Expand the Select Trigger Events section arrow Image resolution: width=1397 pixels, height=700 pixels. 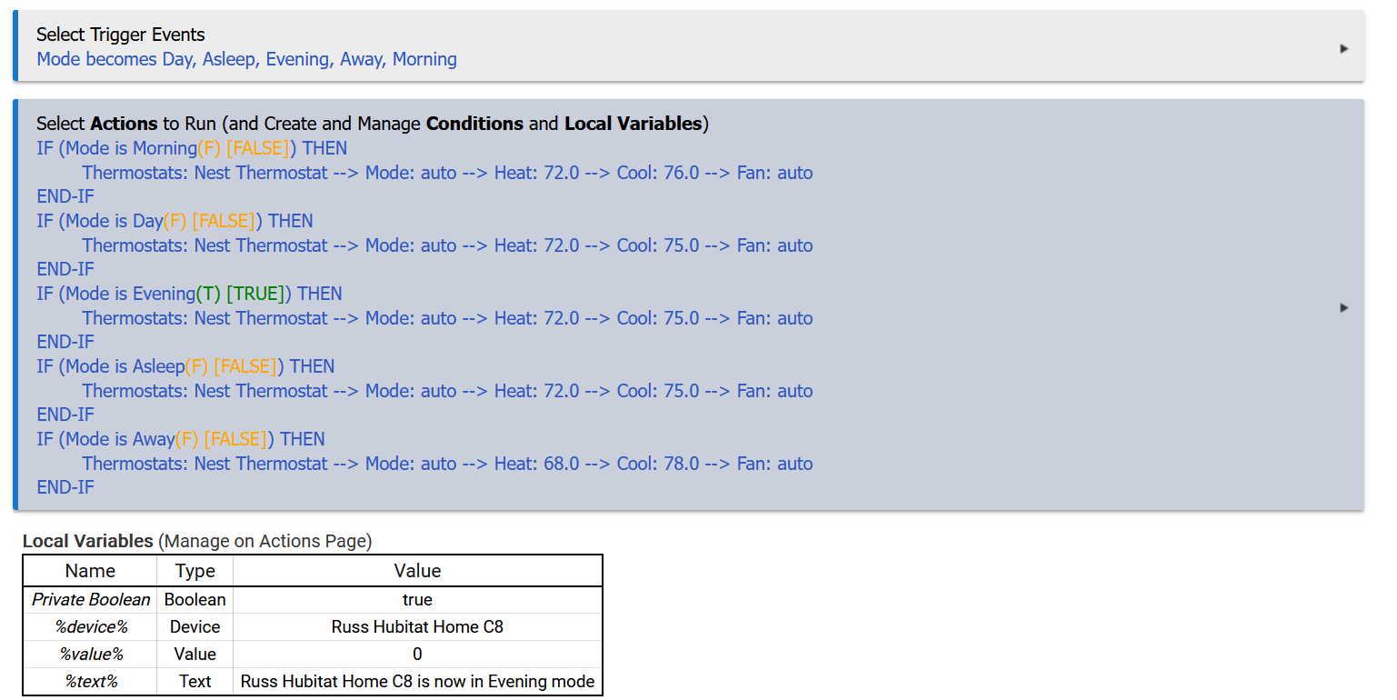pyautogui.click(x=1344, y=48)
